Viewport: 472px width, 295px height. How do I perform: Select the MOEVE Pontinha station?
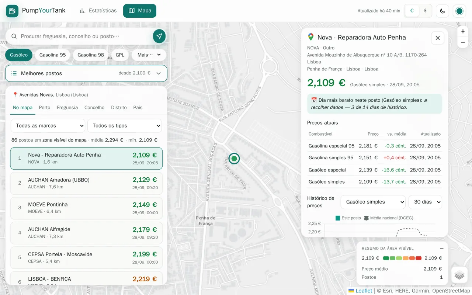86,208
